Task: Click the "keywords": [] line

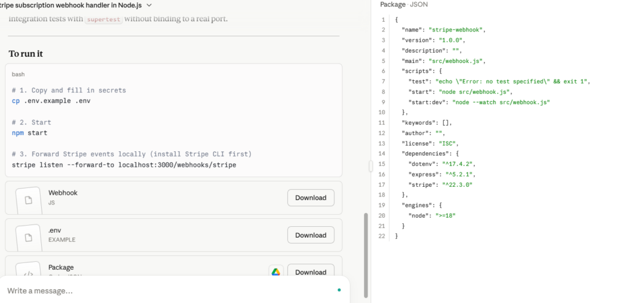Action: click(x=427, y=122)
